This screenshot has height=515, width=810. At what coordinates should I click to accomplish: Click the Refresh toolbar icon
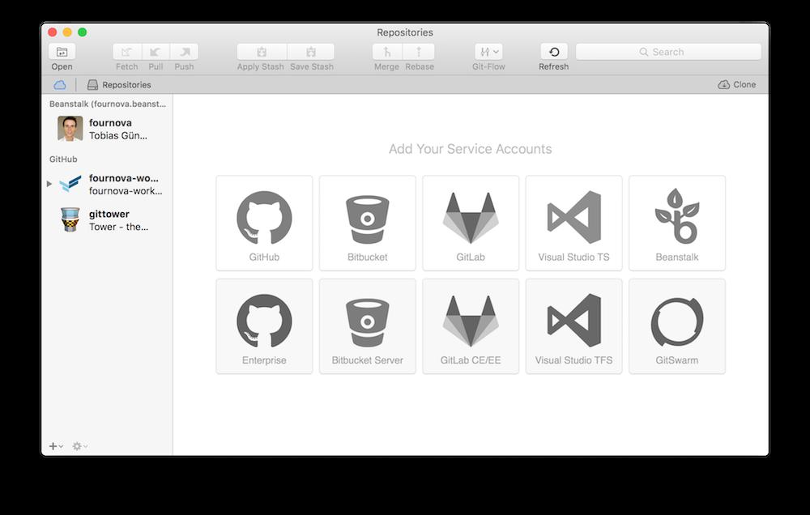(554, 52)
